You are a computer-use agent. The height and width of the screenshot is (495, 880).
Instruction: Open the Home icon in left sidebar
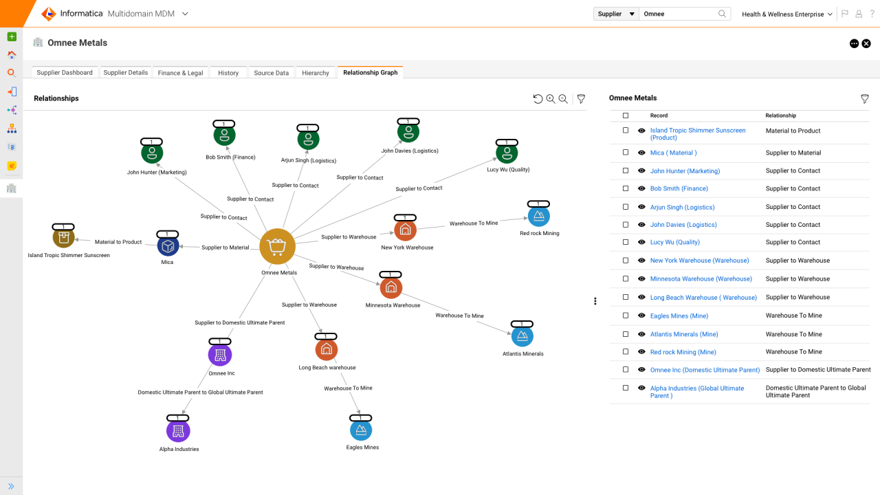click(x=12, y=55)
